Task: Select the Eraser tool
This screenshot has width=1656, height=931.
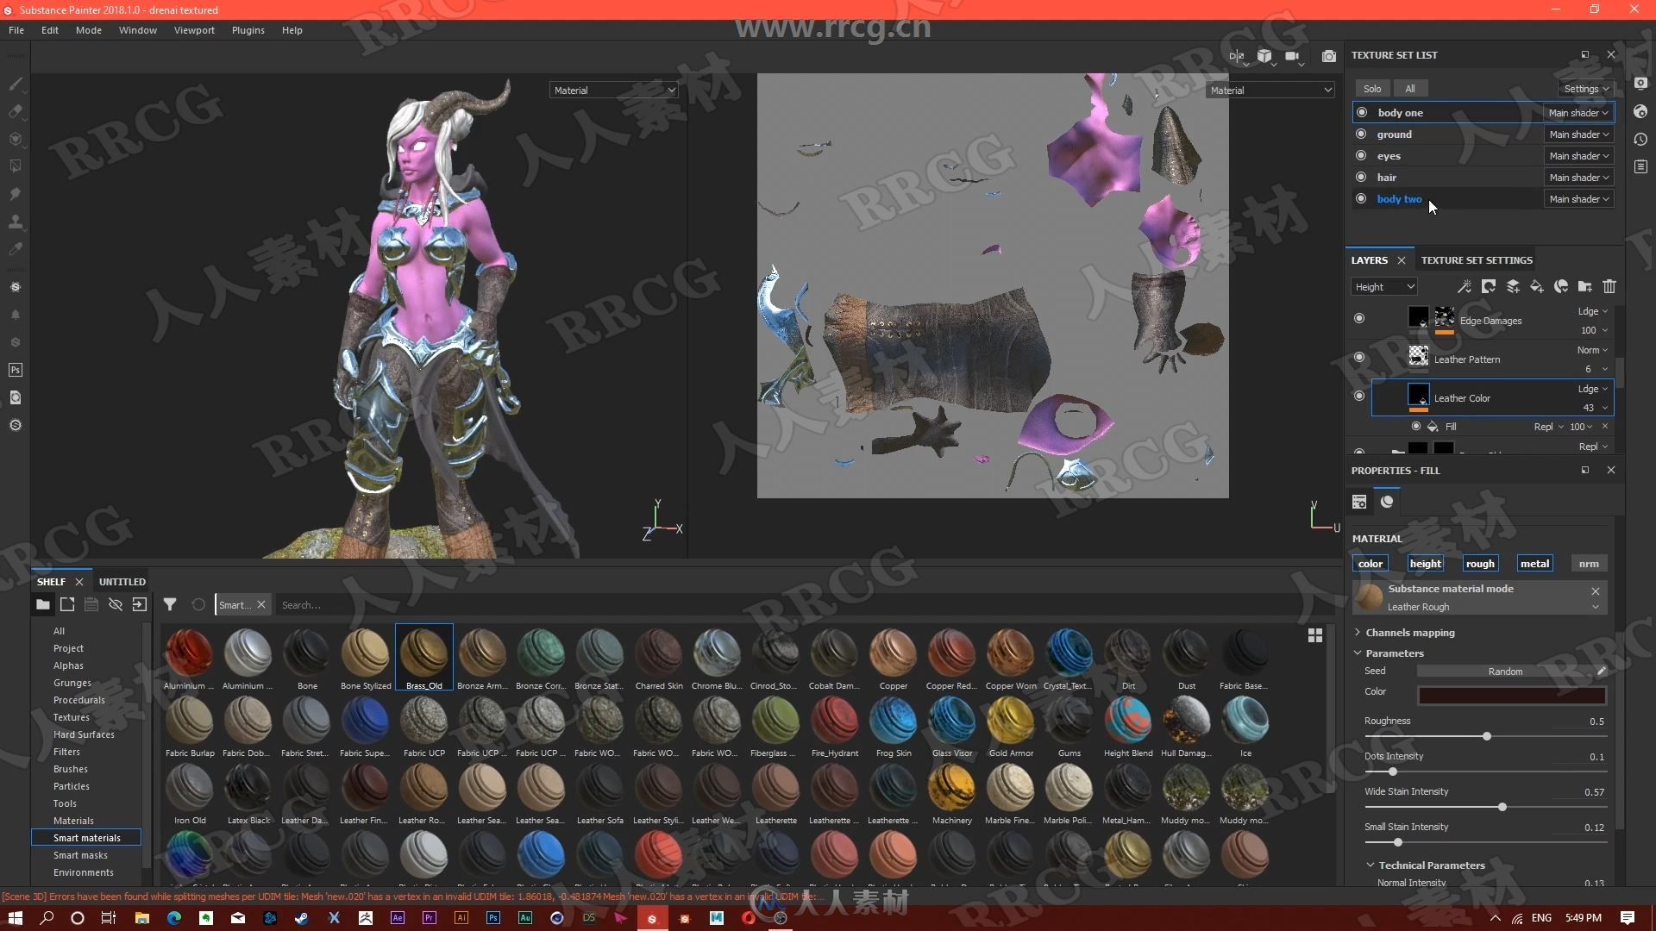Action: pos(15,111)
